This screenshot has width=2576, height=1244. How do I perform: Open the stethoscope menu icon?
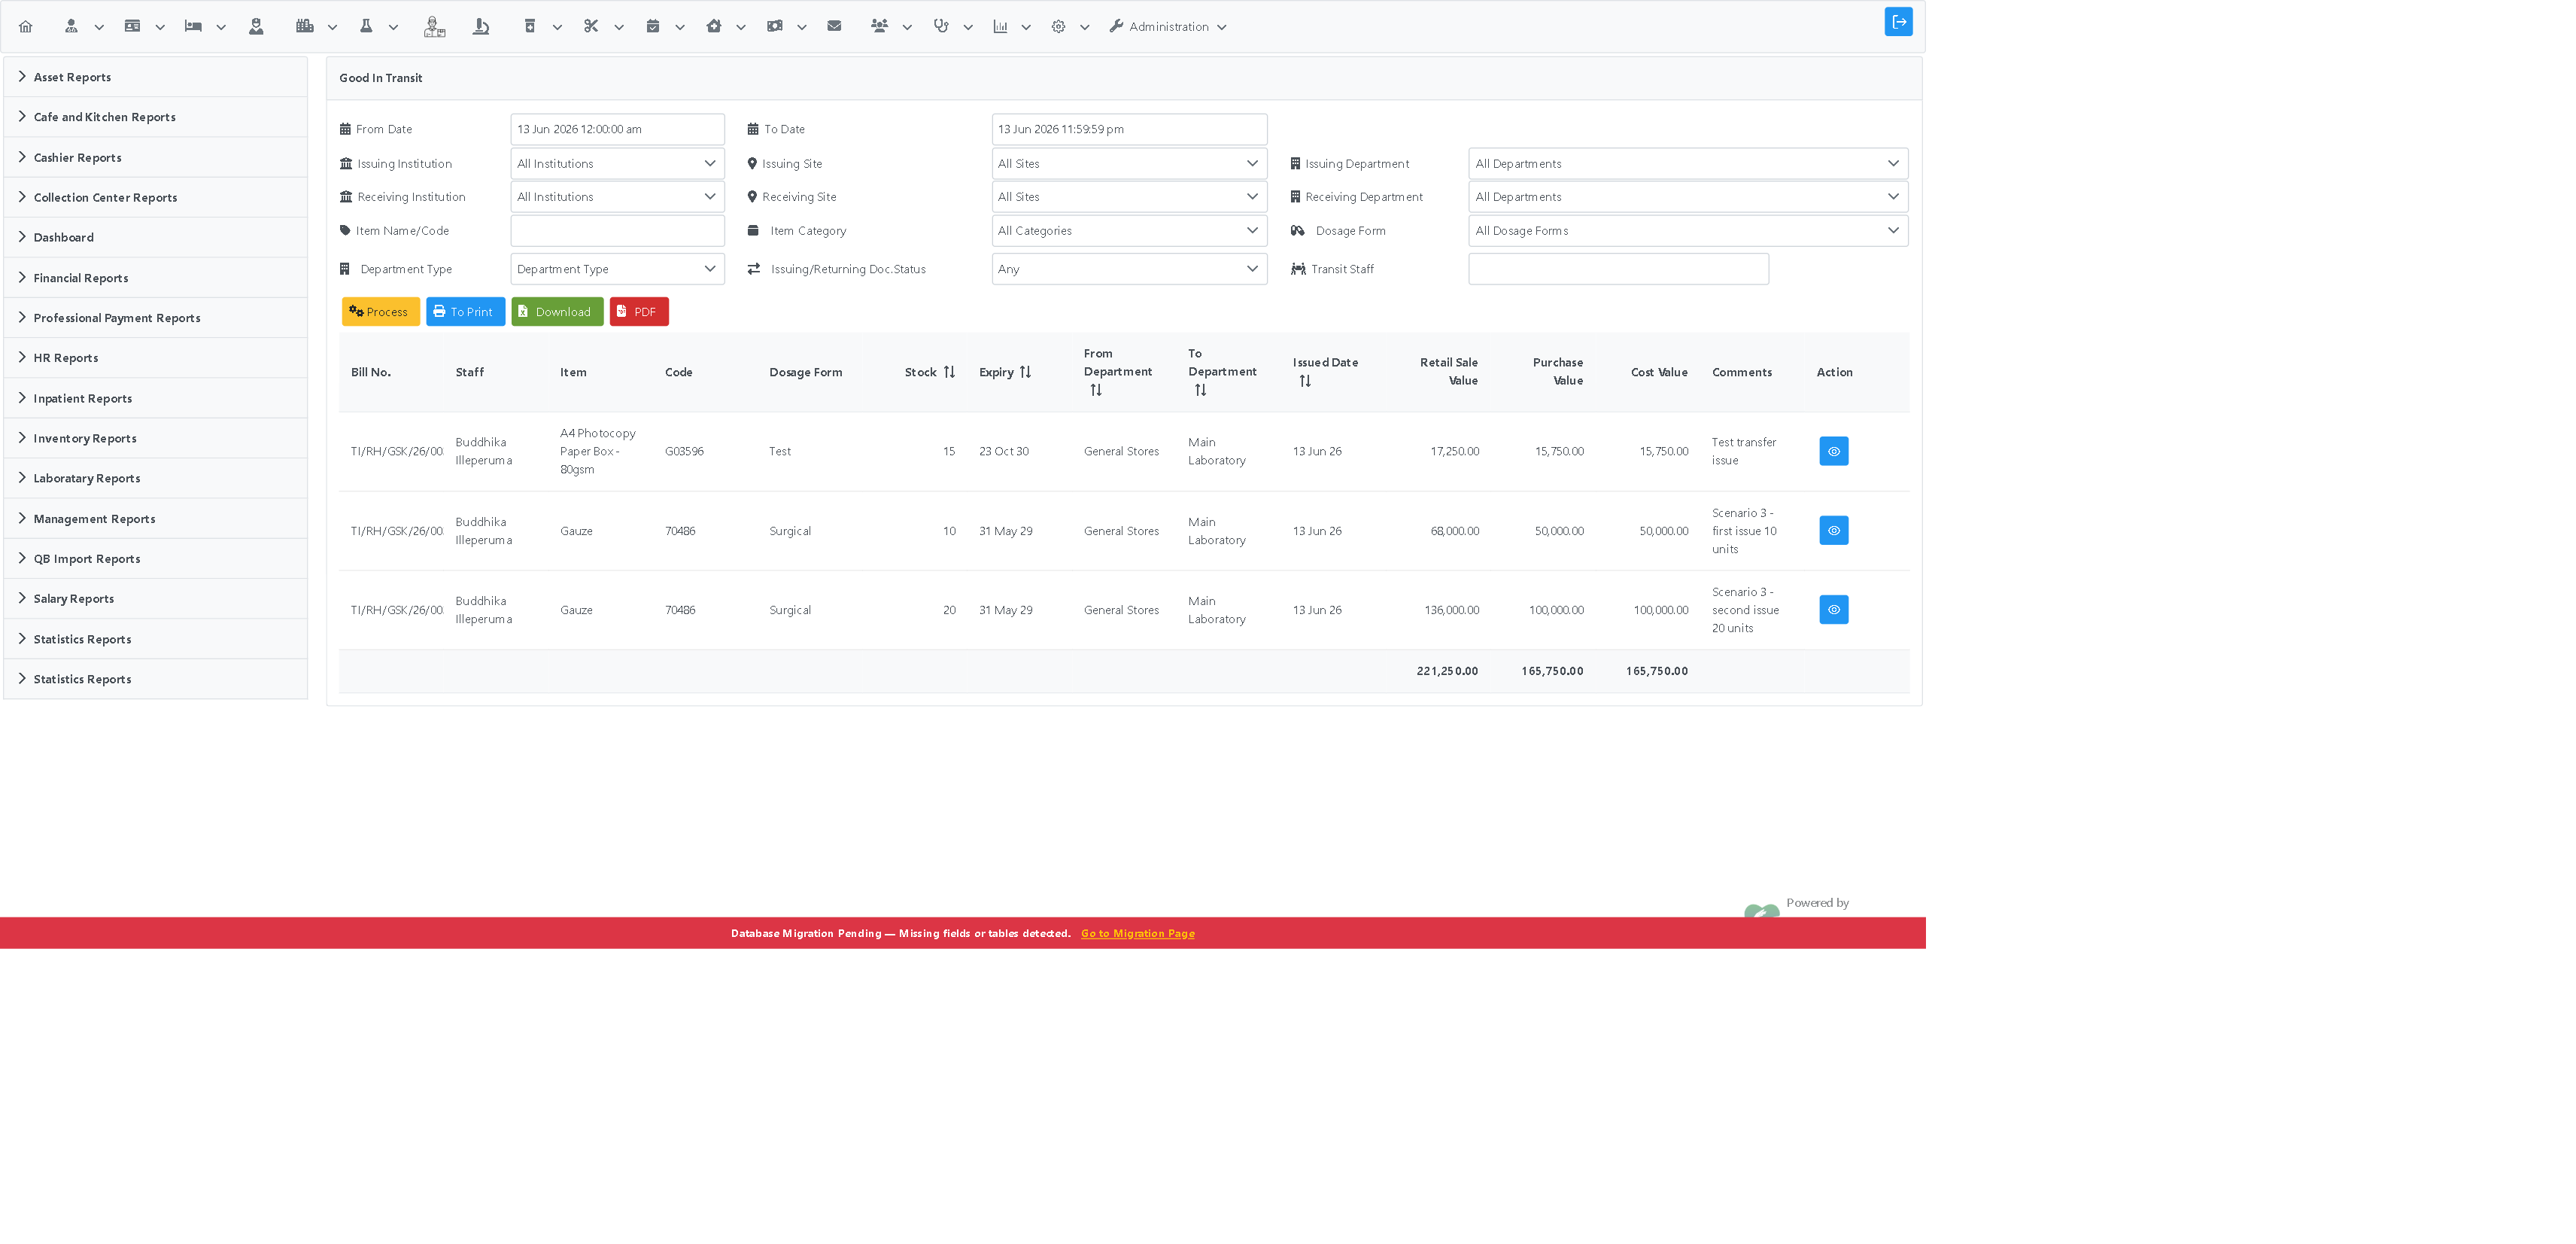click(x=941, y=27)
